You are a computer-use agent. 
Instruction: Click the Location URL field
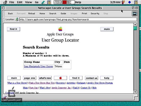[x=78, y=20]
